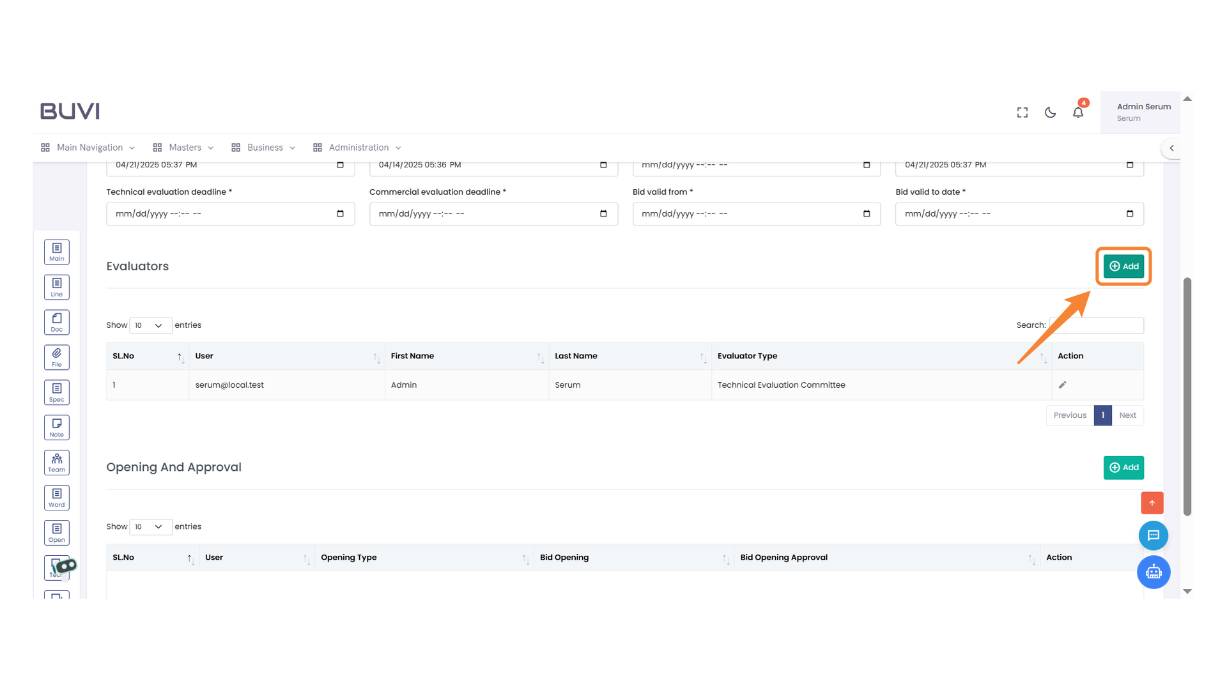Toggle dark mode moon icon
1227x690 pixels.
[1050, 112]
